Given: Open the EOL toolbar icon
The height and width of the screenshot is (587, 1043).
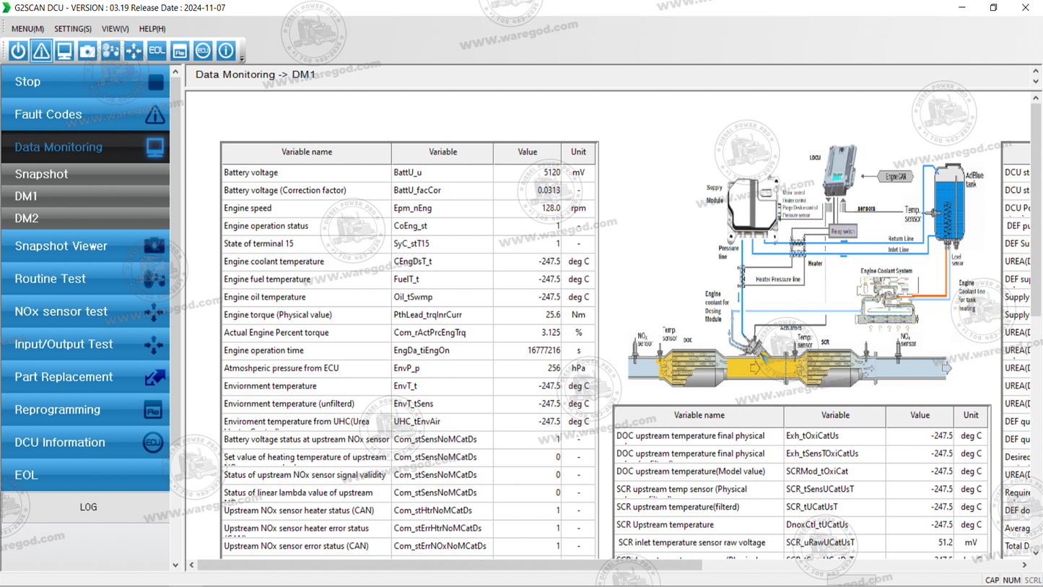Looking at the screenshot, I should (x=157, y=50).
